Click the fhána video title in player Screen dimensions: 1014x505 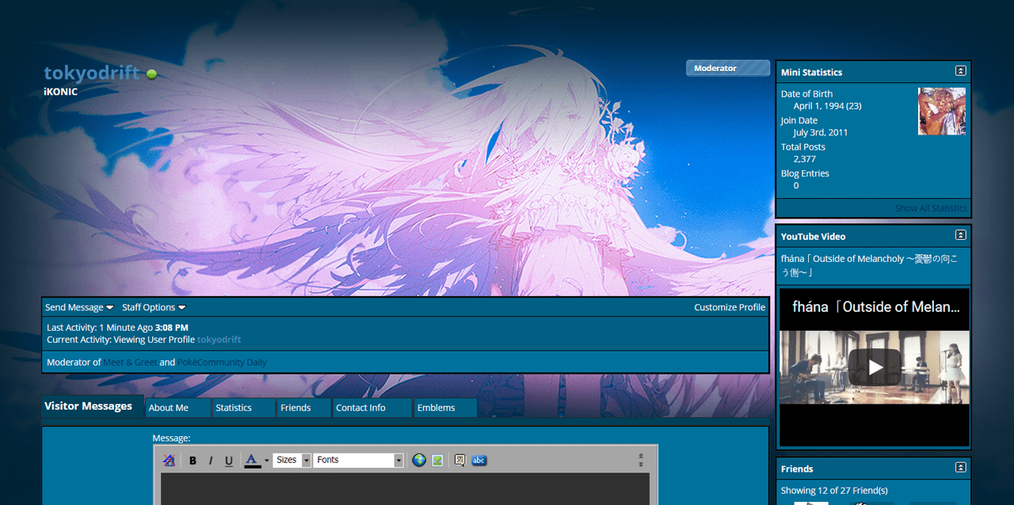coord(876,306)
